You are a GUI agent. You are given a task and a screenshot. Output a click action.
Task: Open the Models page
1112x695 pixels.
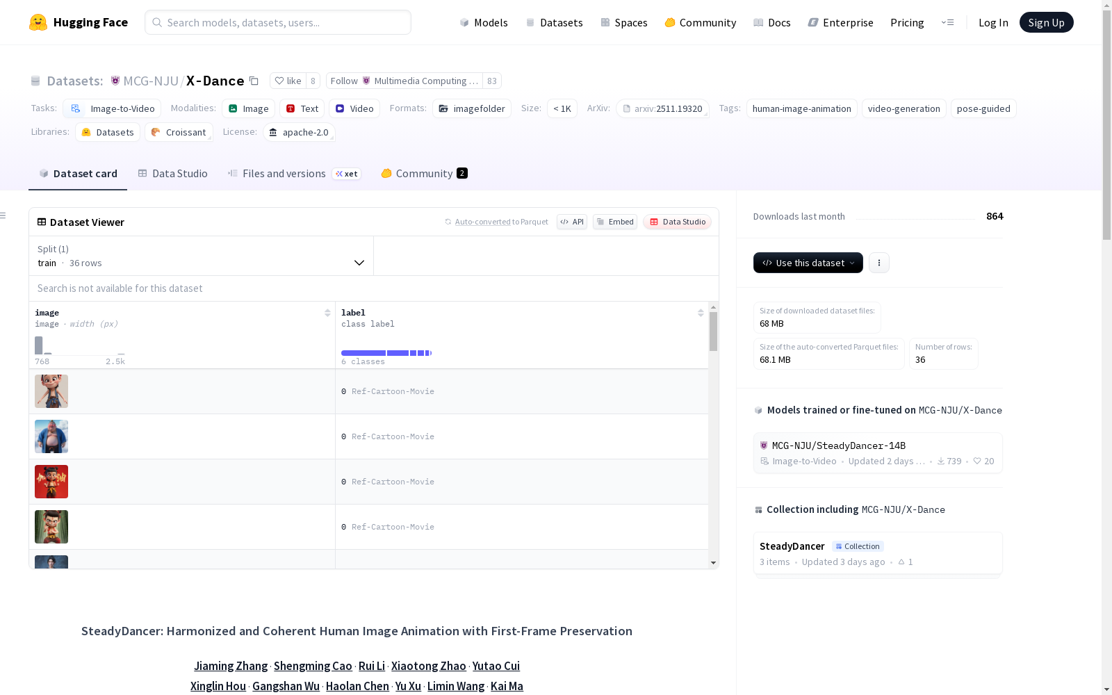[484, 22]
